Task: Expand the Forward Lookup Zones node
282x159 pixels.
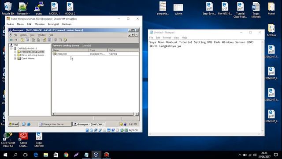Action: click(15, 52)
